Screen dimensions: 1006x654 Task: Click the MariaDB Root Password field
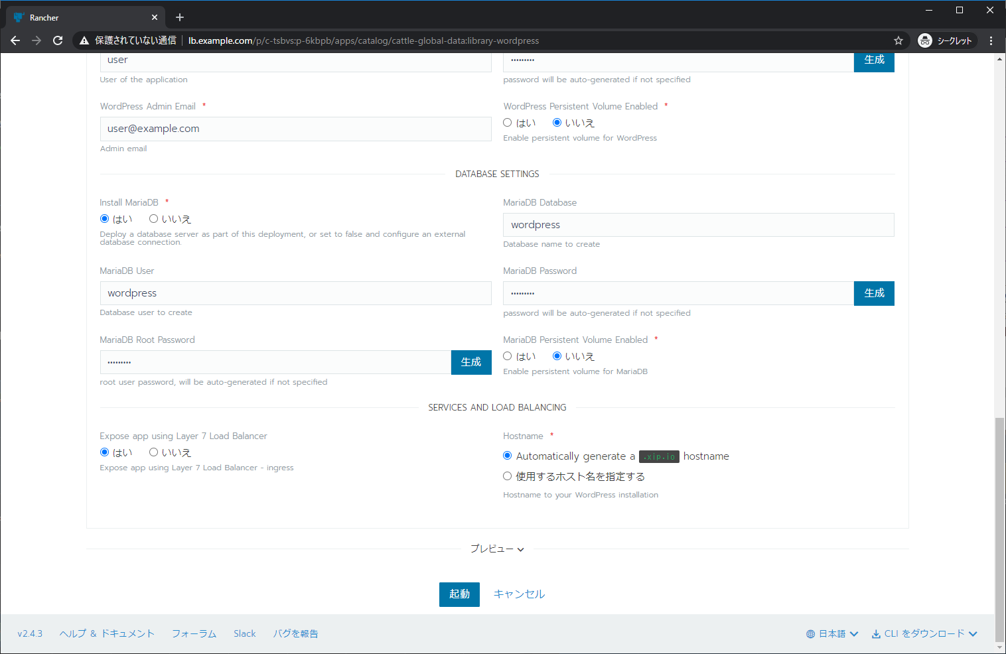[275, 362]
